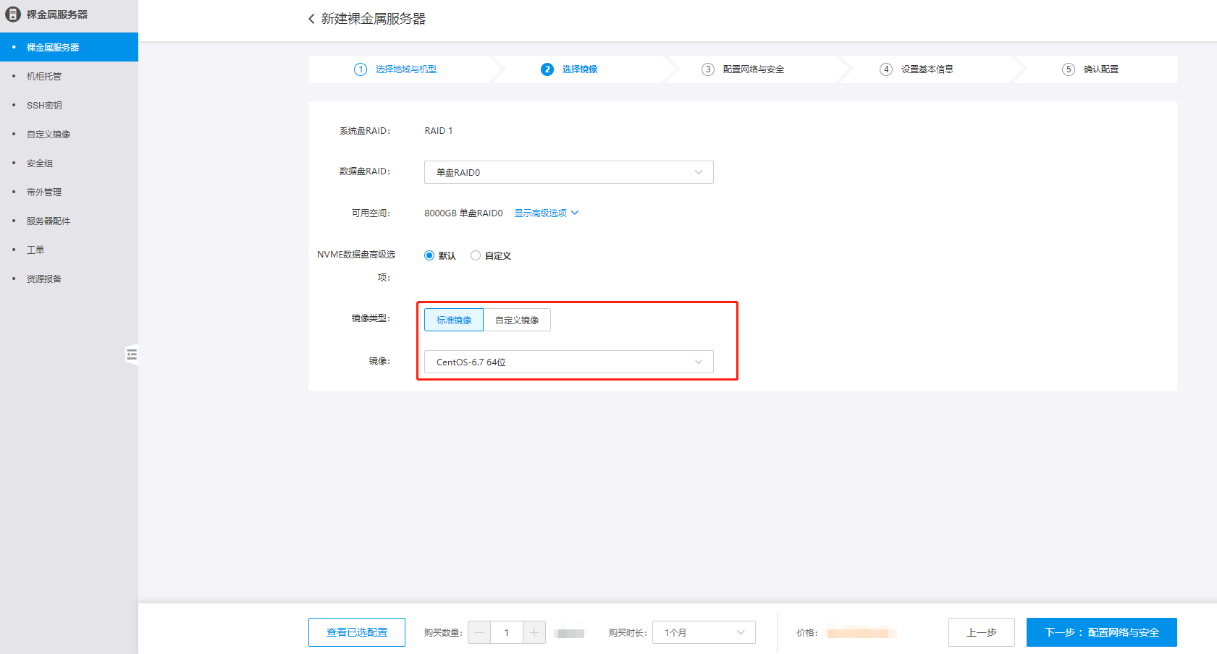Click the 确认配置 step label
Viewport: 1217px width, 654px height.
(1101, 69)
